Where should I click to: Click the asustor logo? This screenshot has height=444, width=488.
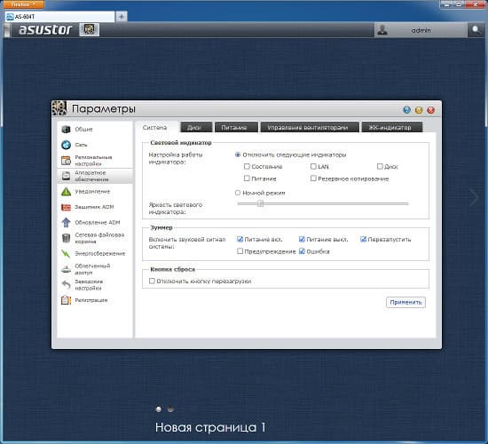(x=45, y=30)
